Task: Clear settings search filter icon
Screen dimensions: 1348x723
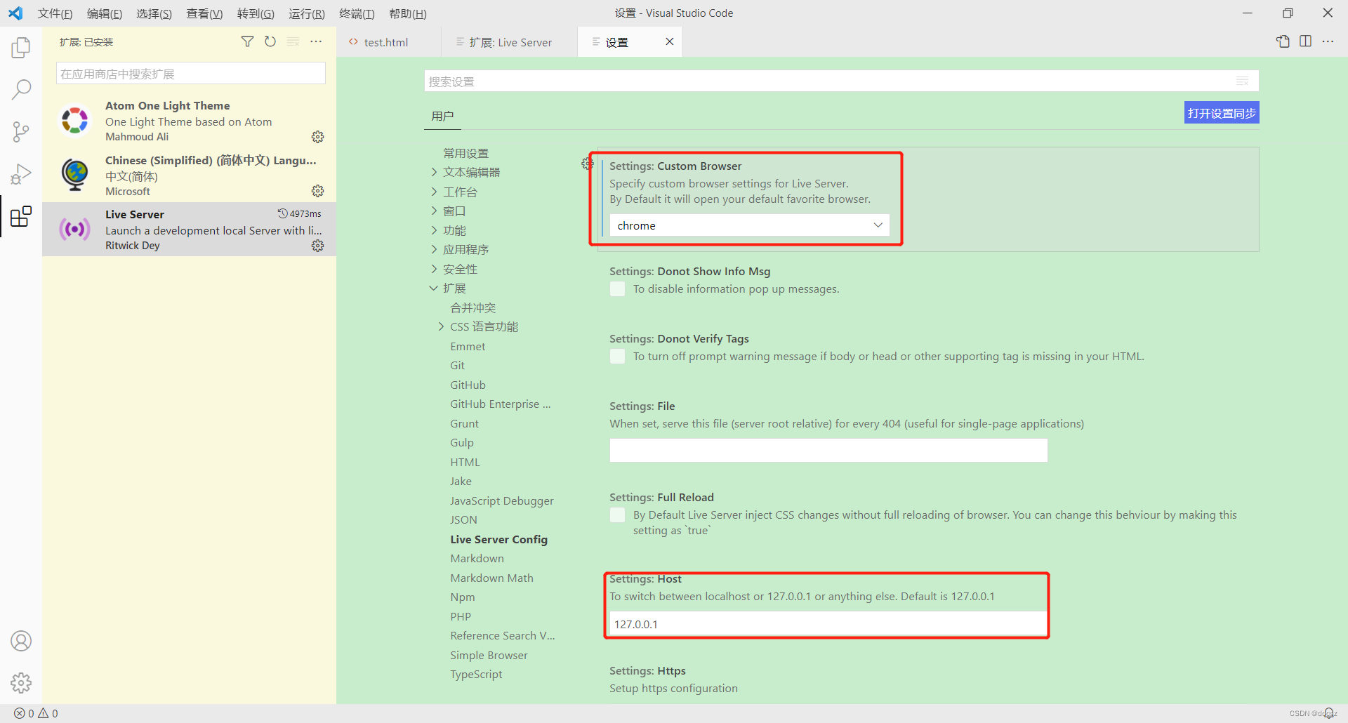Action: point(1242,81)
